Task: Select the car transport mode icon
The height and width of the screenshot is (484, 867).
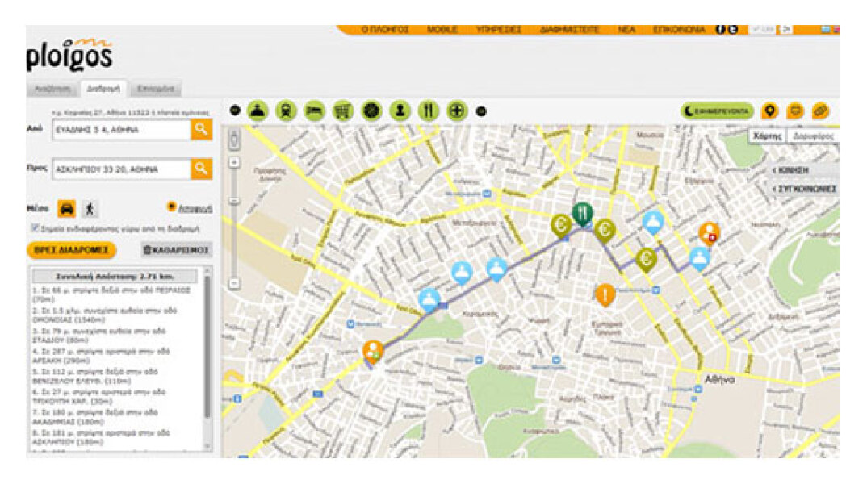Action: click(x=66, y=209)
